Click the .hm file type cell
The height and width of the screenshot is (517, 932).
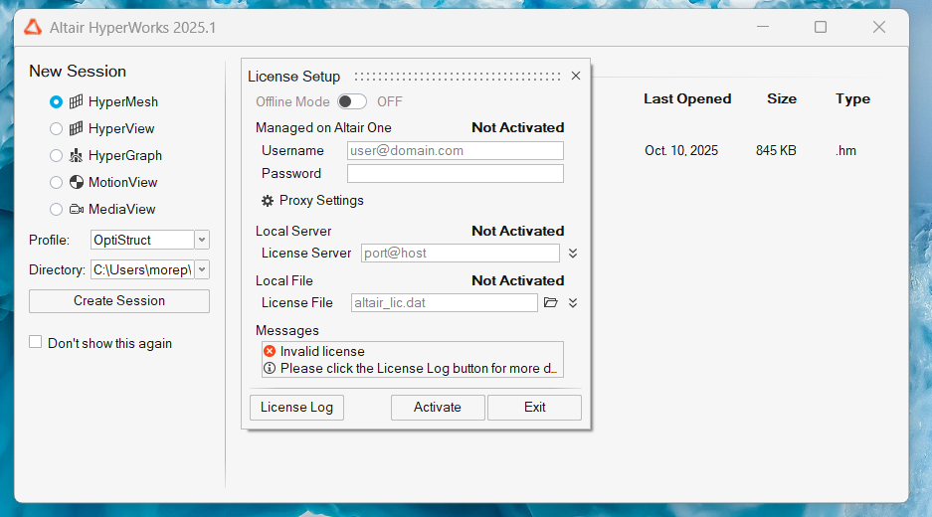click(x=845, y=151)
